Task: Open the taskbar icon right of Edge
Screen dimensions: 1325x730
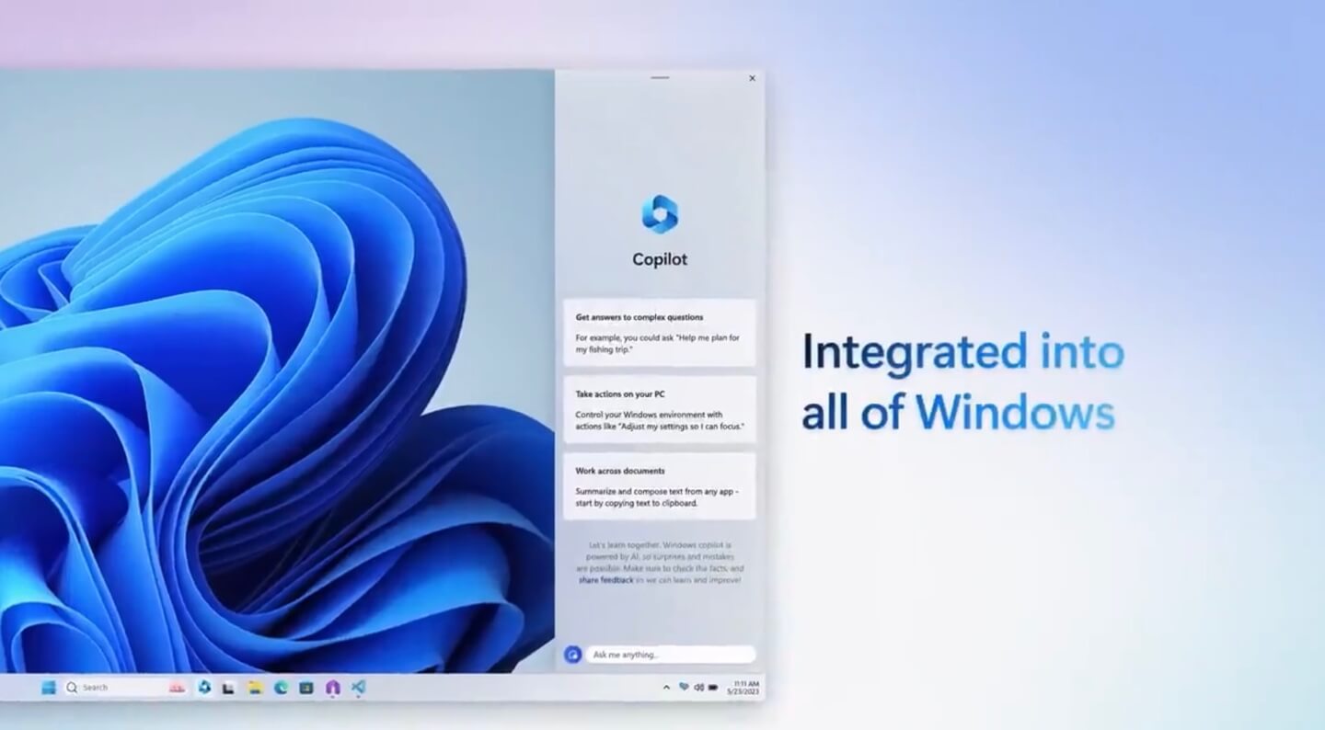Action: point(306,687)
